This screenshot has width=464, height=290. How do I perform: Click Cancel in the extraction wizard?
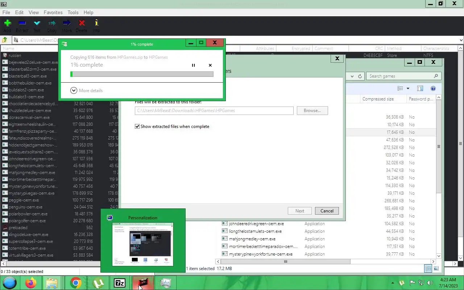point(327,211)
